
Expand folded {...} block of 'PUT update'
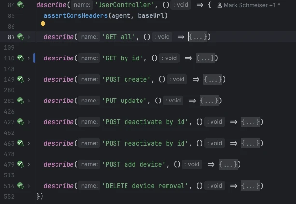click(x=211, y=101)
